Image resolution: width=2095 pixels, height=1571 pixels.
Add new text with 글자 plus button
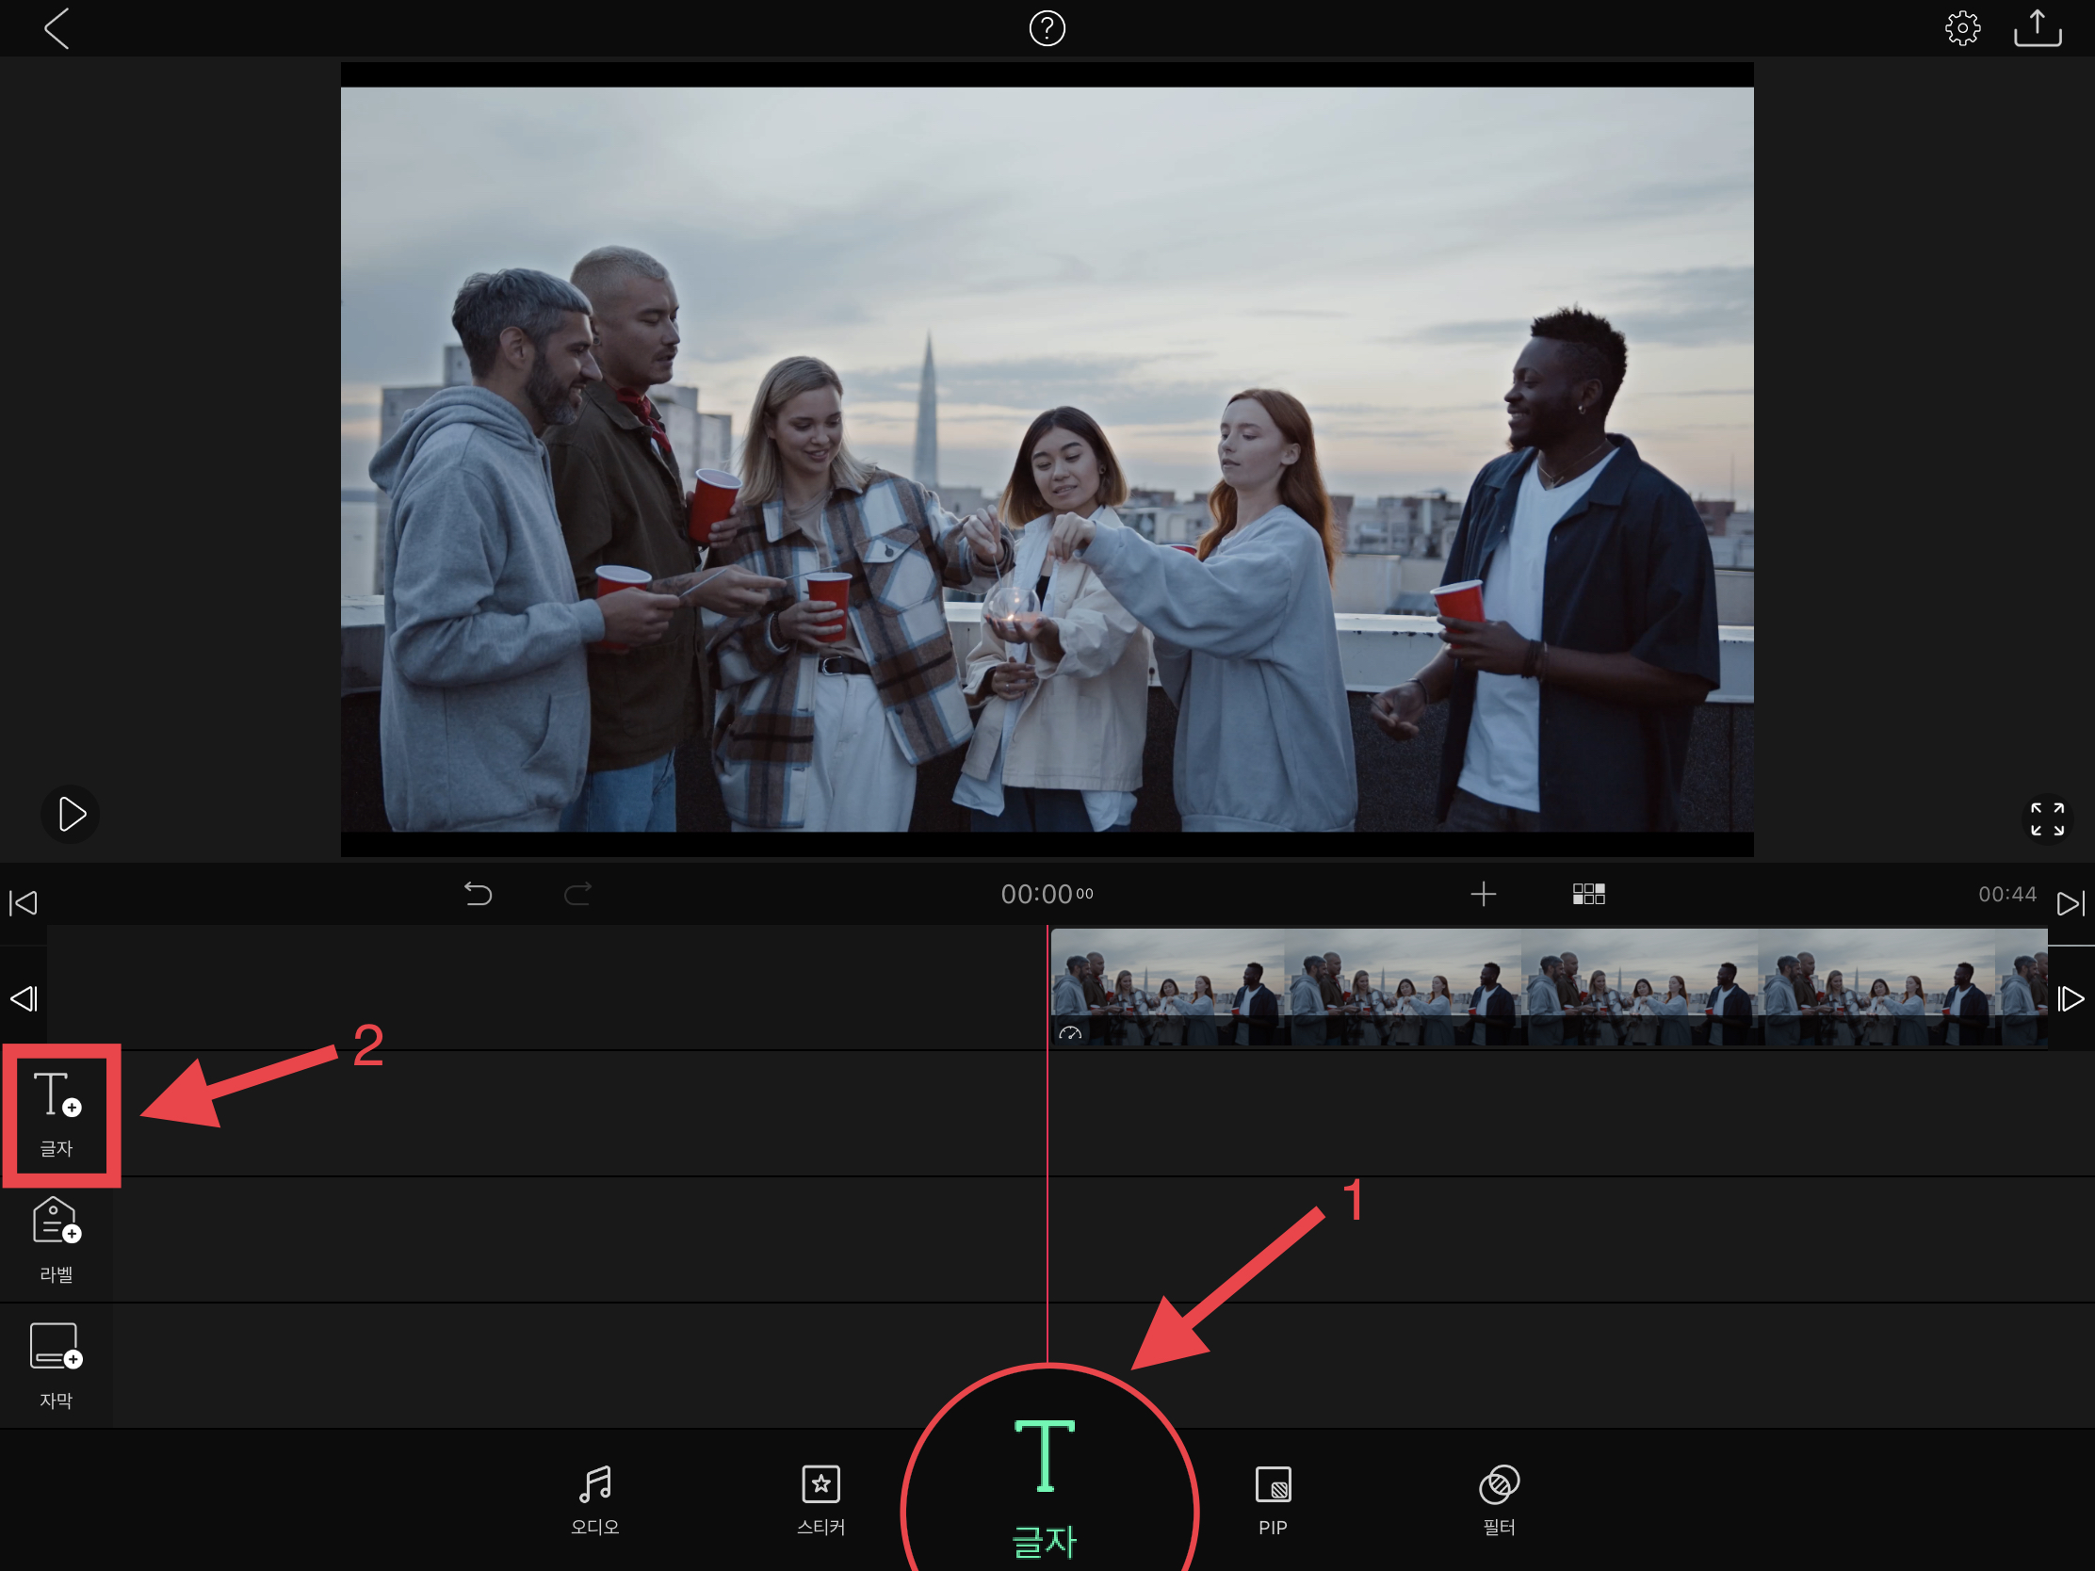click(x=57, y=1113)
